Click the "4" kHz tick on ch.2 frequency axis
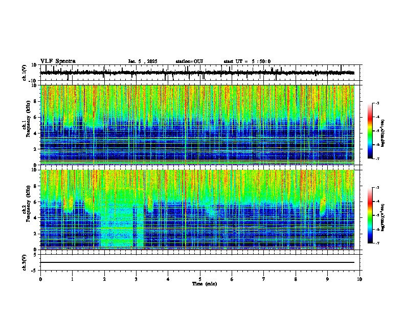Viewport: 405px width, 313px height. pyautogui.click(x=35, y=218)
